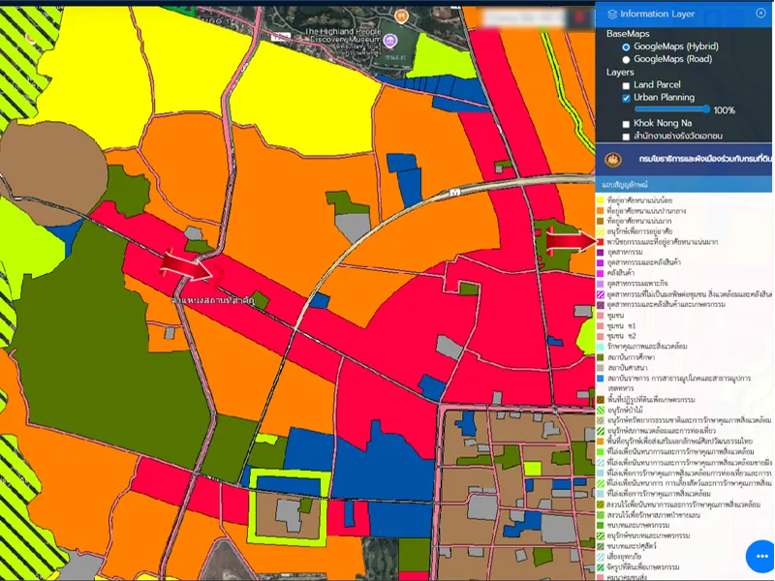Click the legend header bar below banner
The image size is (775, 581).
(683, 183)
